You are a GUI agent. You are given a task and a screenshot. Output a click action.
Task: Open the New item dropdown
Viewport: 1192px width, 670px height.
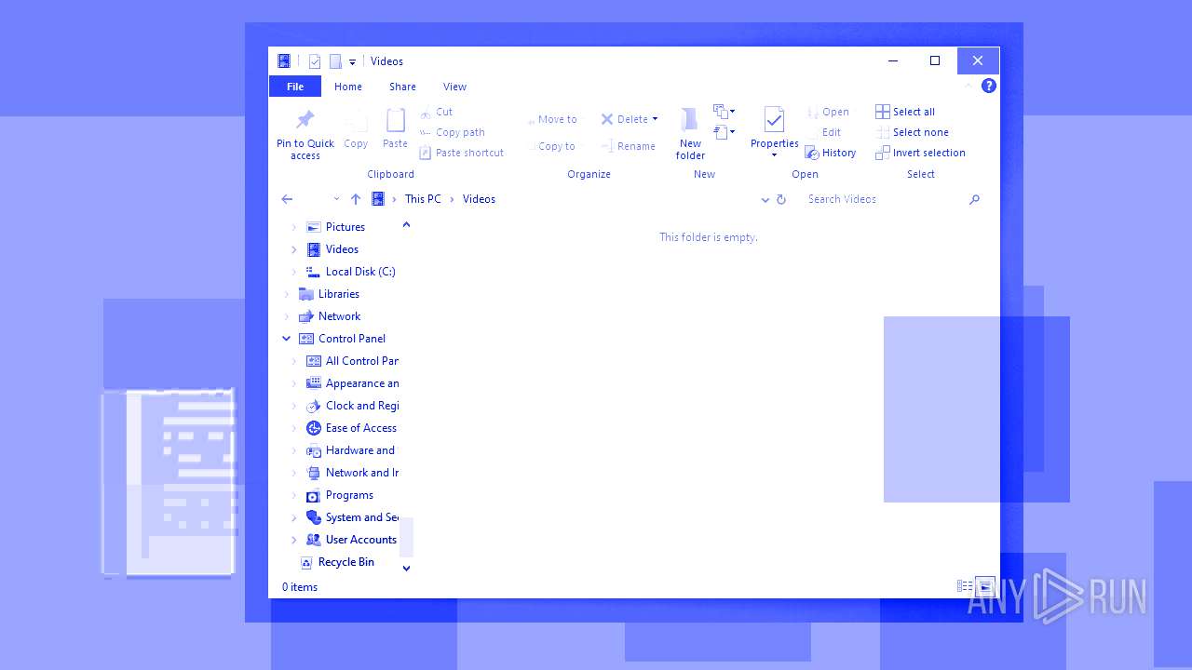click(724, 112)
